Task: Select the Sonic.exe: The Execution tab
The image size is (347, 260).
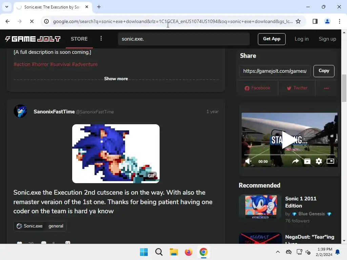Action: pyautogui.click(x=52, y=7)
